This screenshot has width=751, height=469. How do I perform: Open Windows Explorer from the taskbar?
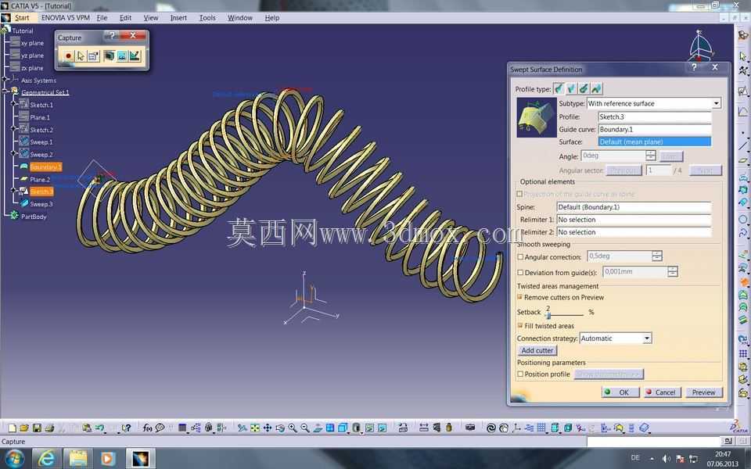[x=77, y=459]
